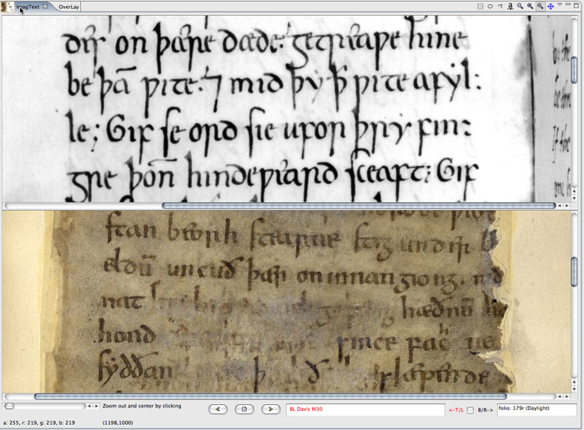584x430 pixels.
Task: Click the active zoom out magnifier icon
Action: click(x=540, y=7)
